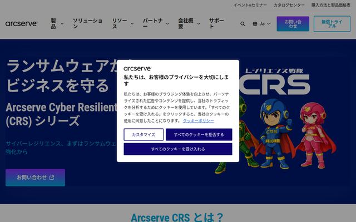Click the heading ランサムウェアから ビジネスを守る

pos(61,75)
